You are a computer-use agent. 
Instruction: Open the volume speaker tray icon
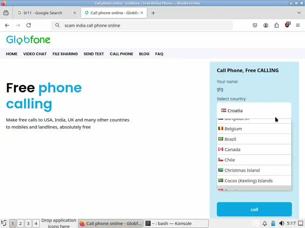281,224
